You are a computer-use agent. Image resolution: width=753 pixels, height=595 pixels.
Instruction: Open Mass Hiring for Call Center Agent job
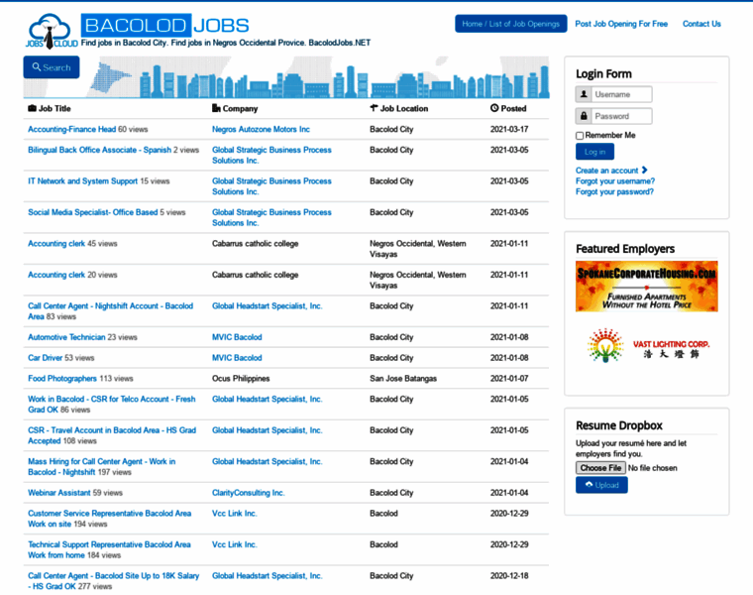coord(101,467)
